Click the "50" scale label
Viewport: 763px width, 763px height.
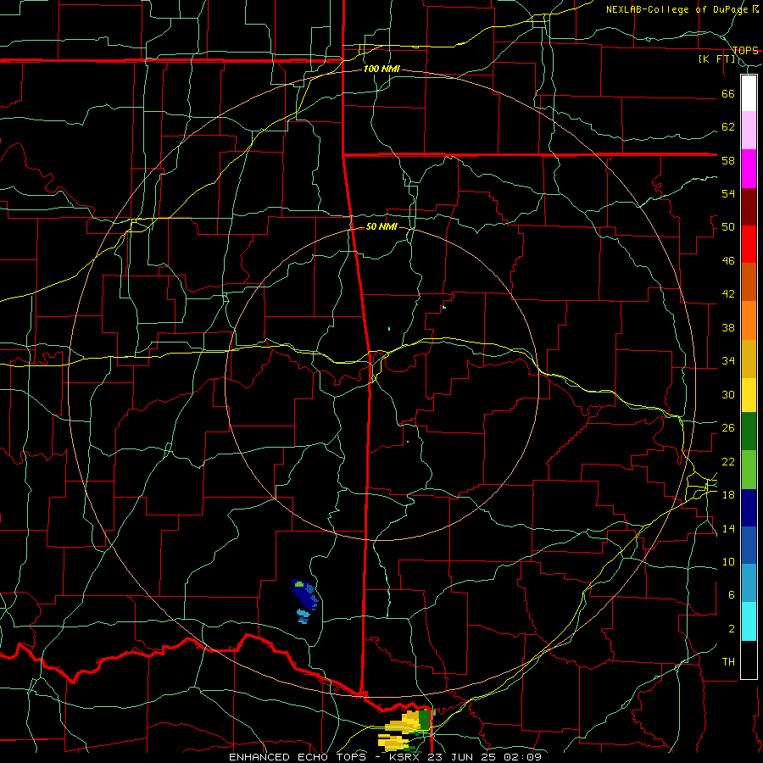(728, 227)
